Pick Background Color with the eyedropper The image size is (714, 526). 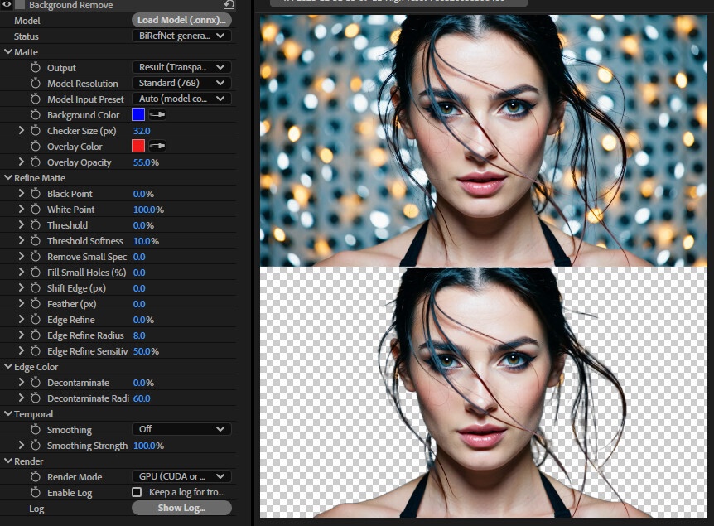point(157,115)
